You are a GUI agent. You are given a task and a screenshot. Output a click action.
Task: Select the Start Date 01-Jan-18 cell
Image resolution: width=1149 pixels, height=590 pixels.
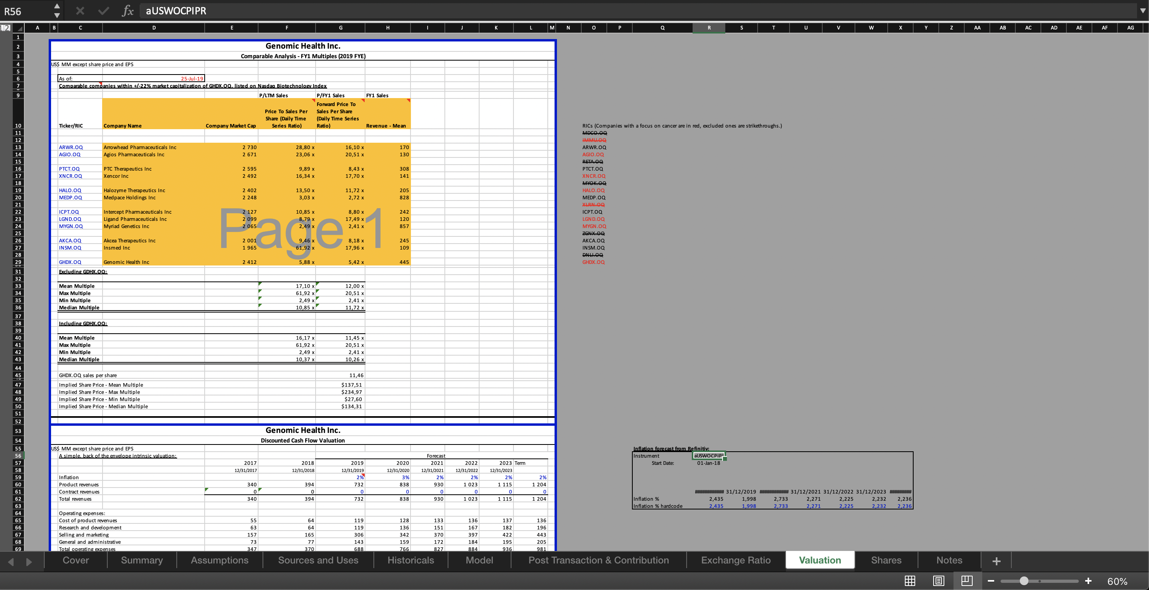click(709, 463)
